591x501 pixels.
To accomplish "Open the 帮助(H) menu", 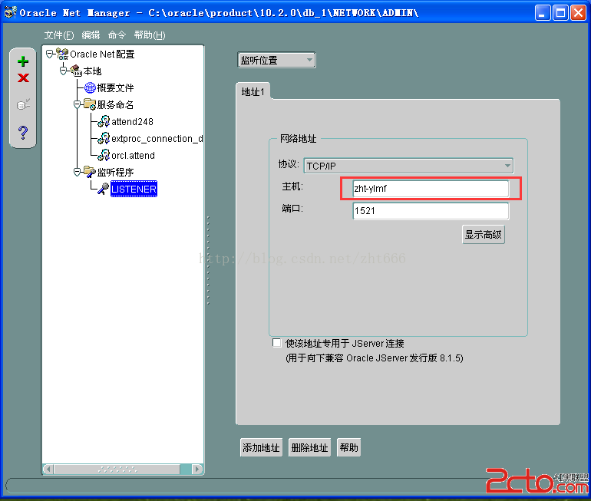I will (x=150, y=35).
